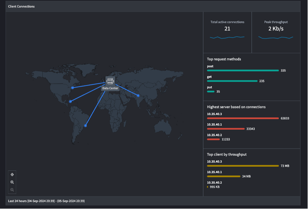This screenshot has height=209, width=308.
Task: Click the 73 MB throughput value
Action: (x=285, y=166)
